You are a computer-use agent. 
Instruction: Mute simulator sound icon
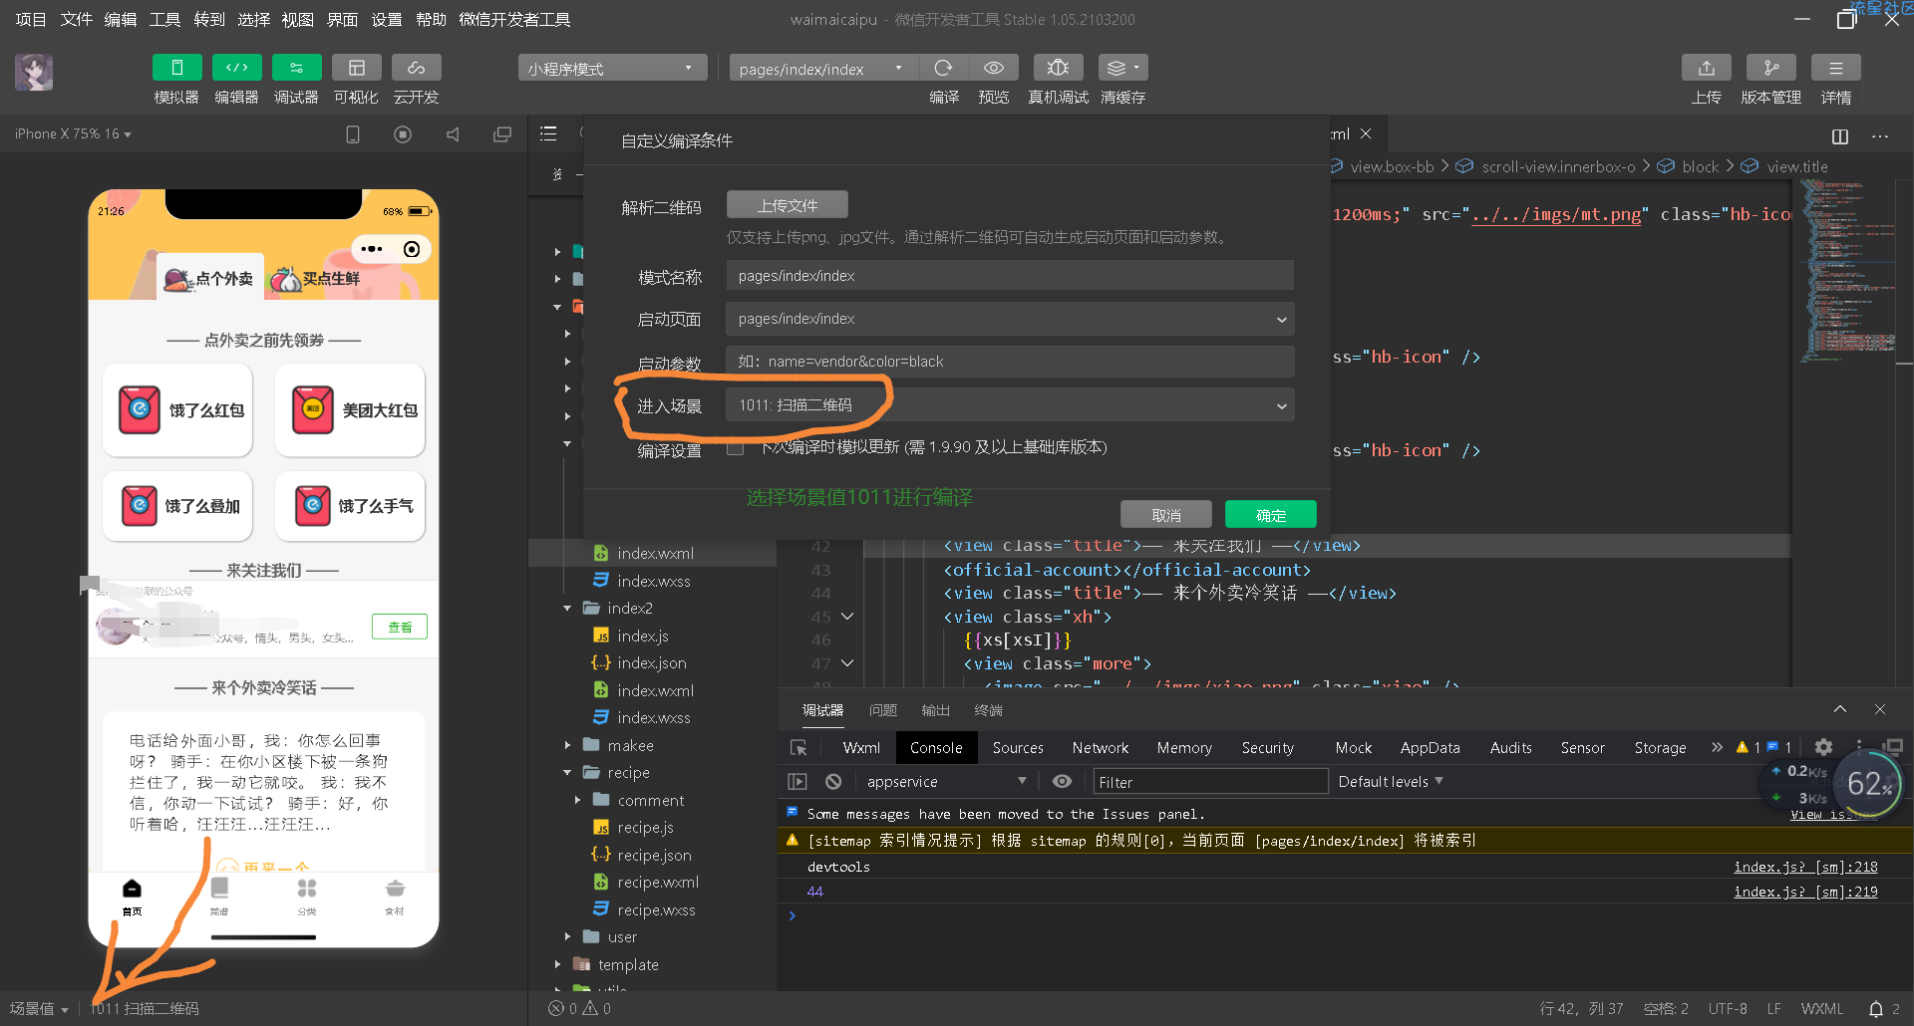[x=453, y=134]
